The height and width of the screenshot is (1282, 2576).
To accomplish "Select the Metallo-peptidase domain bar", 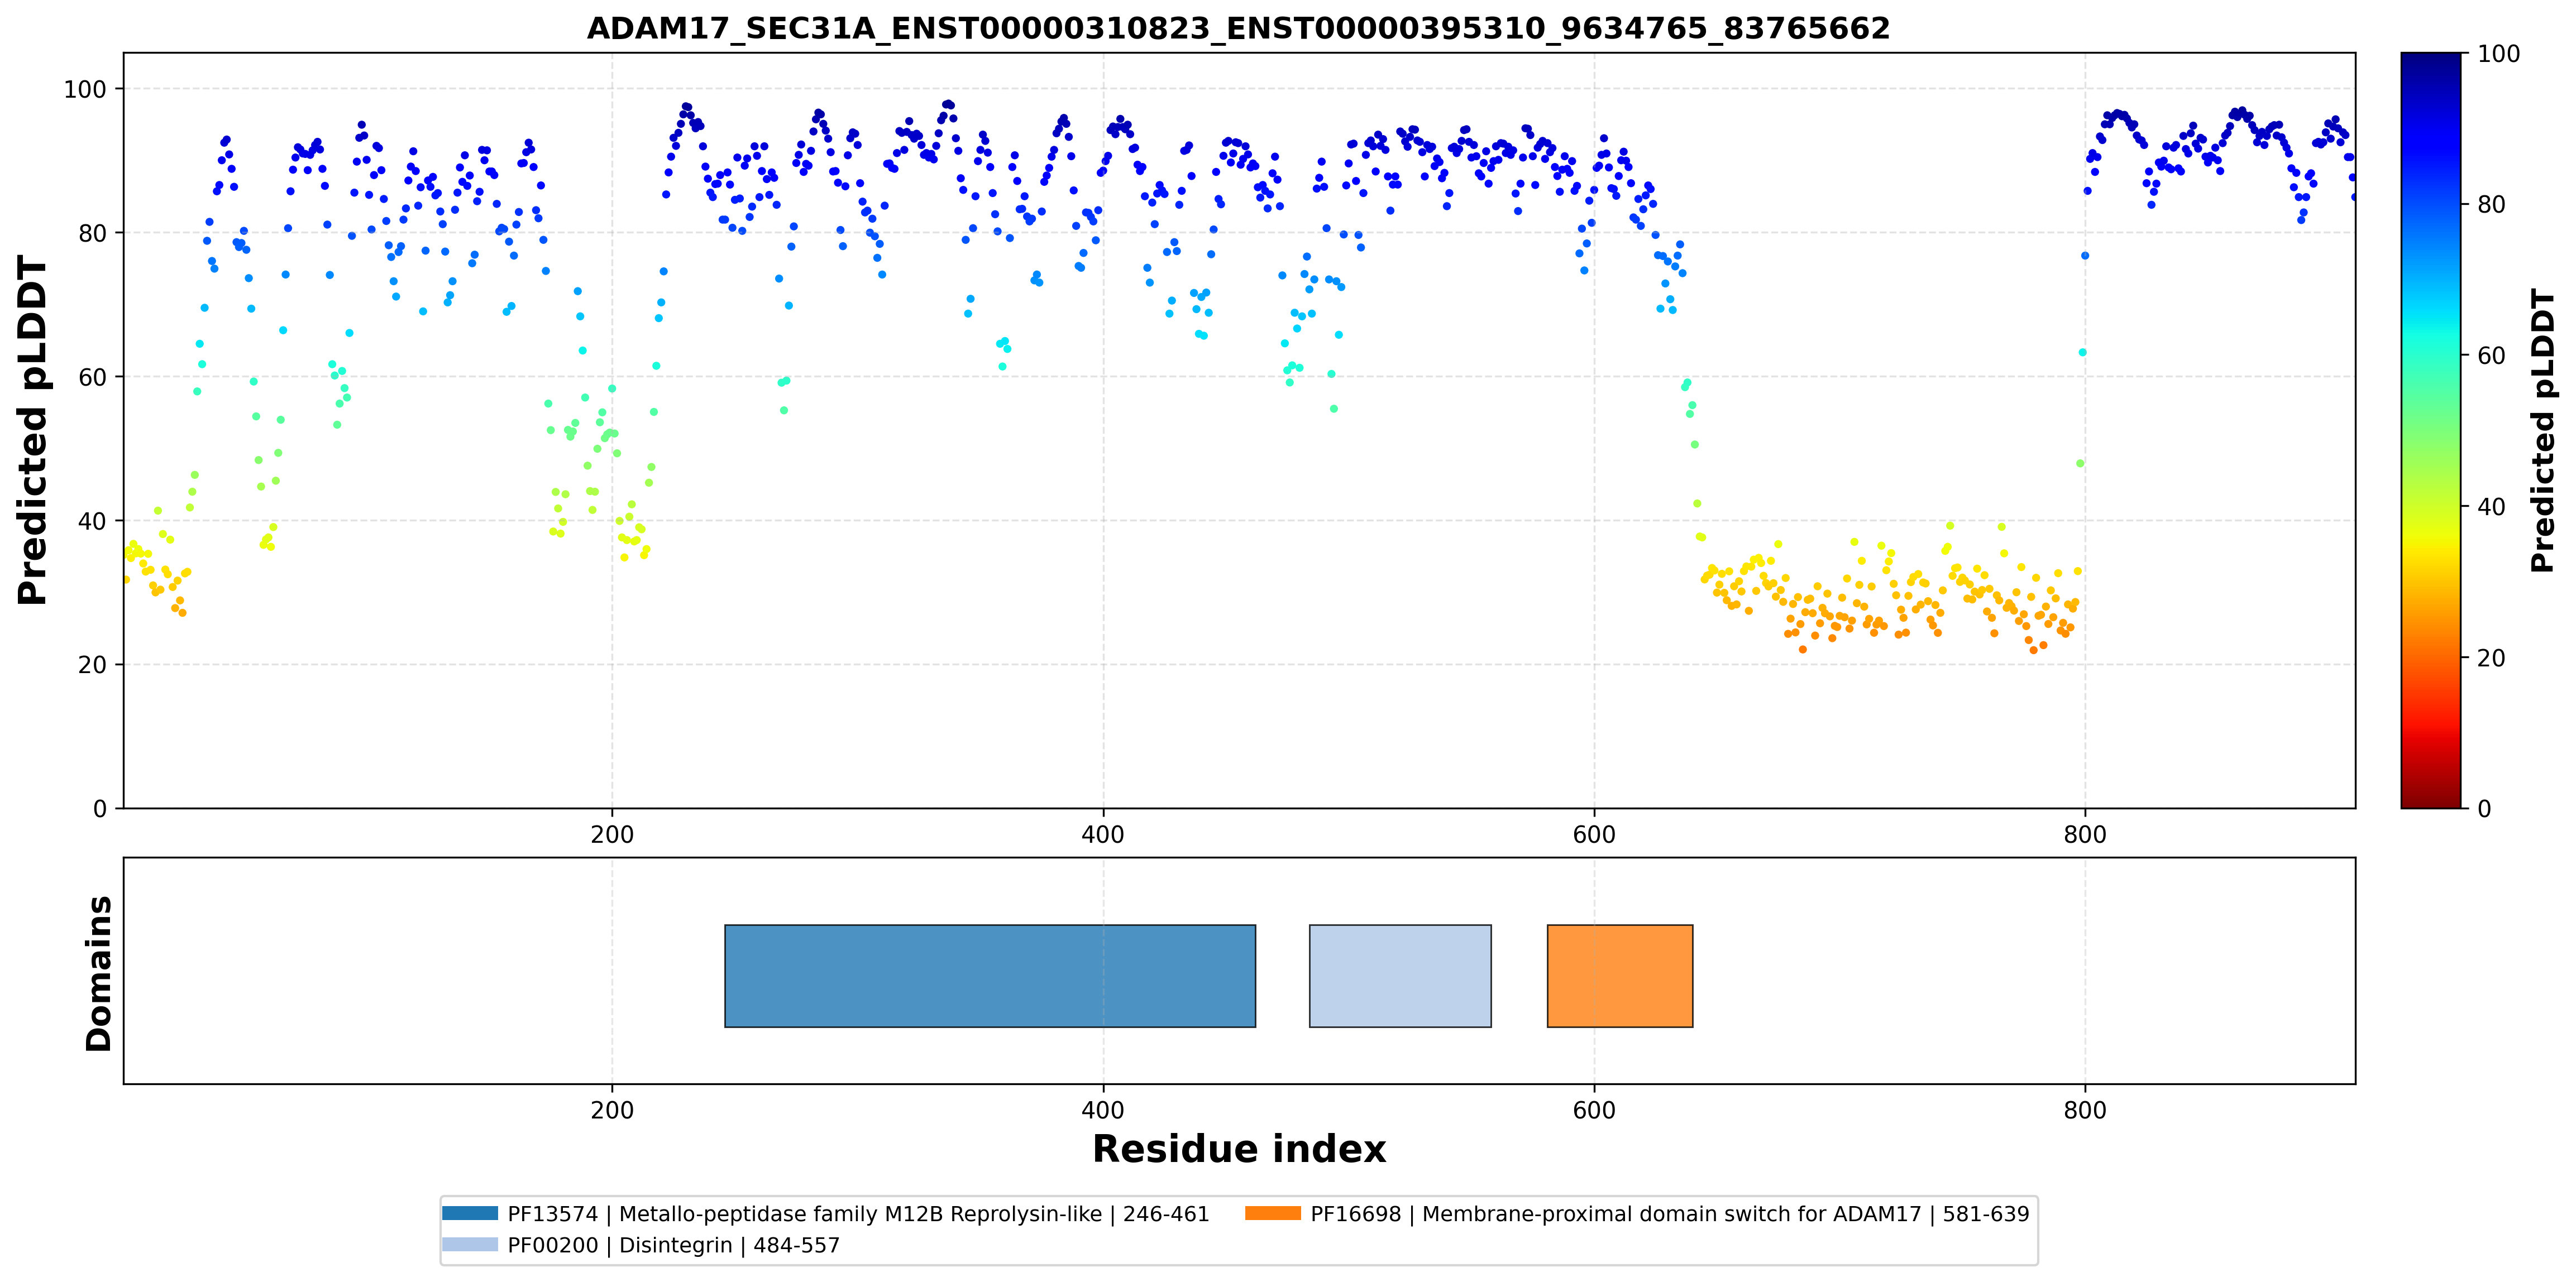I will 990,976.
